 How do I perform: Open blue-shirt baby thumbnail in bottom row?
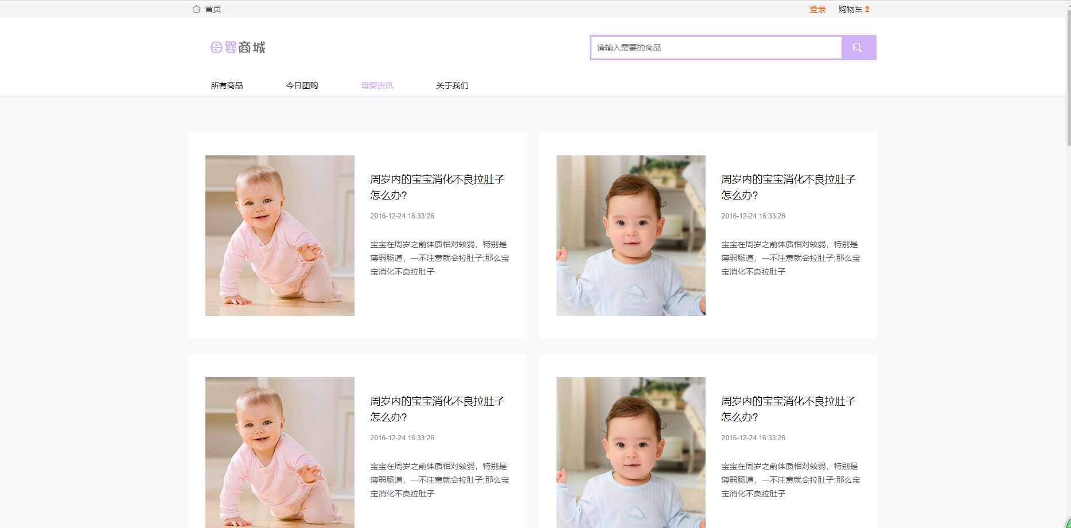point(631,452)
